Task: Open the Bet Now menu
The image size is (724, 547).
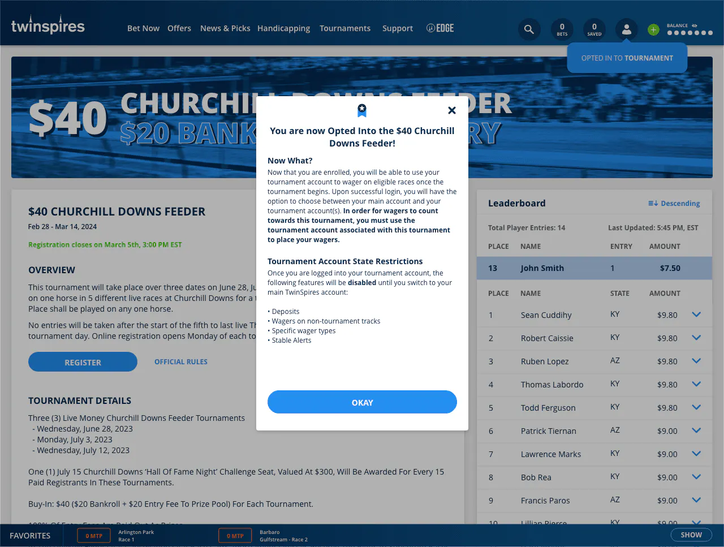Action: 143,28
